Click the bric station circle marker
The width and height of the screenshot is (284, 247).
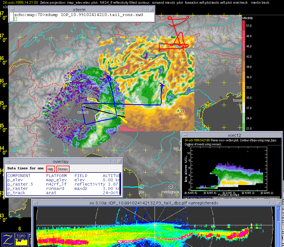58,126
